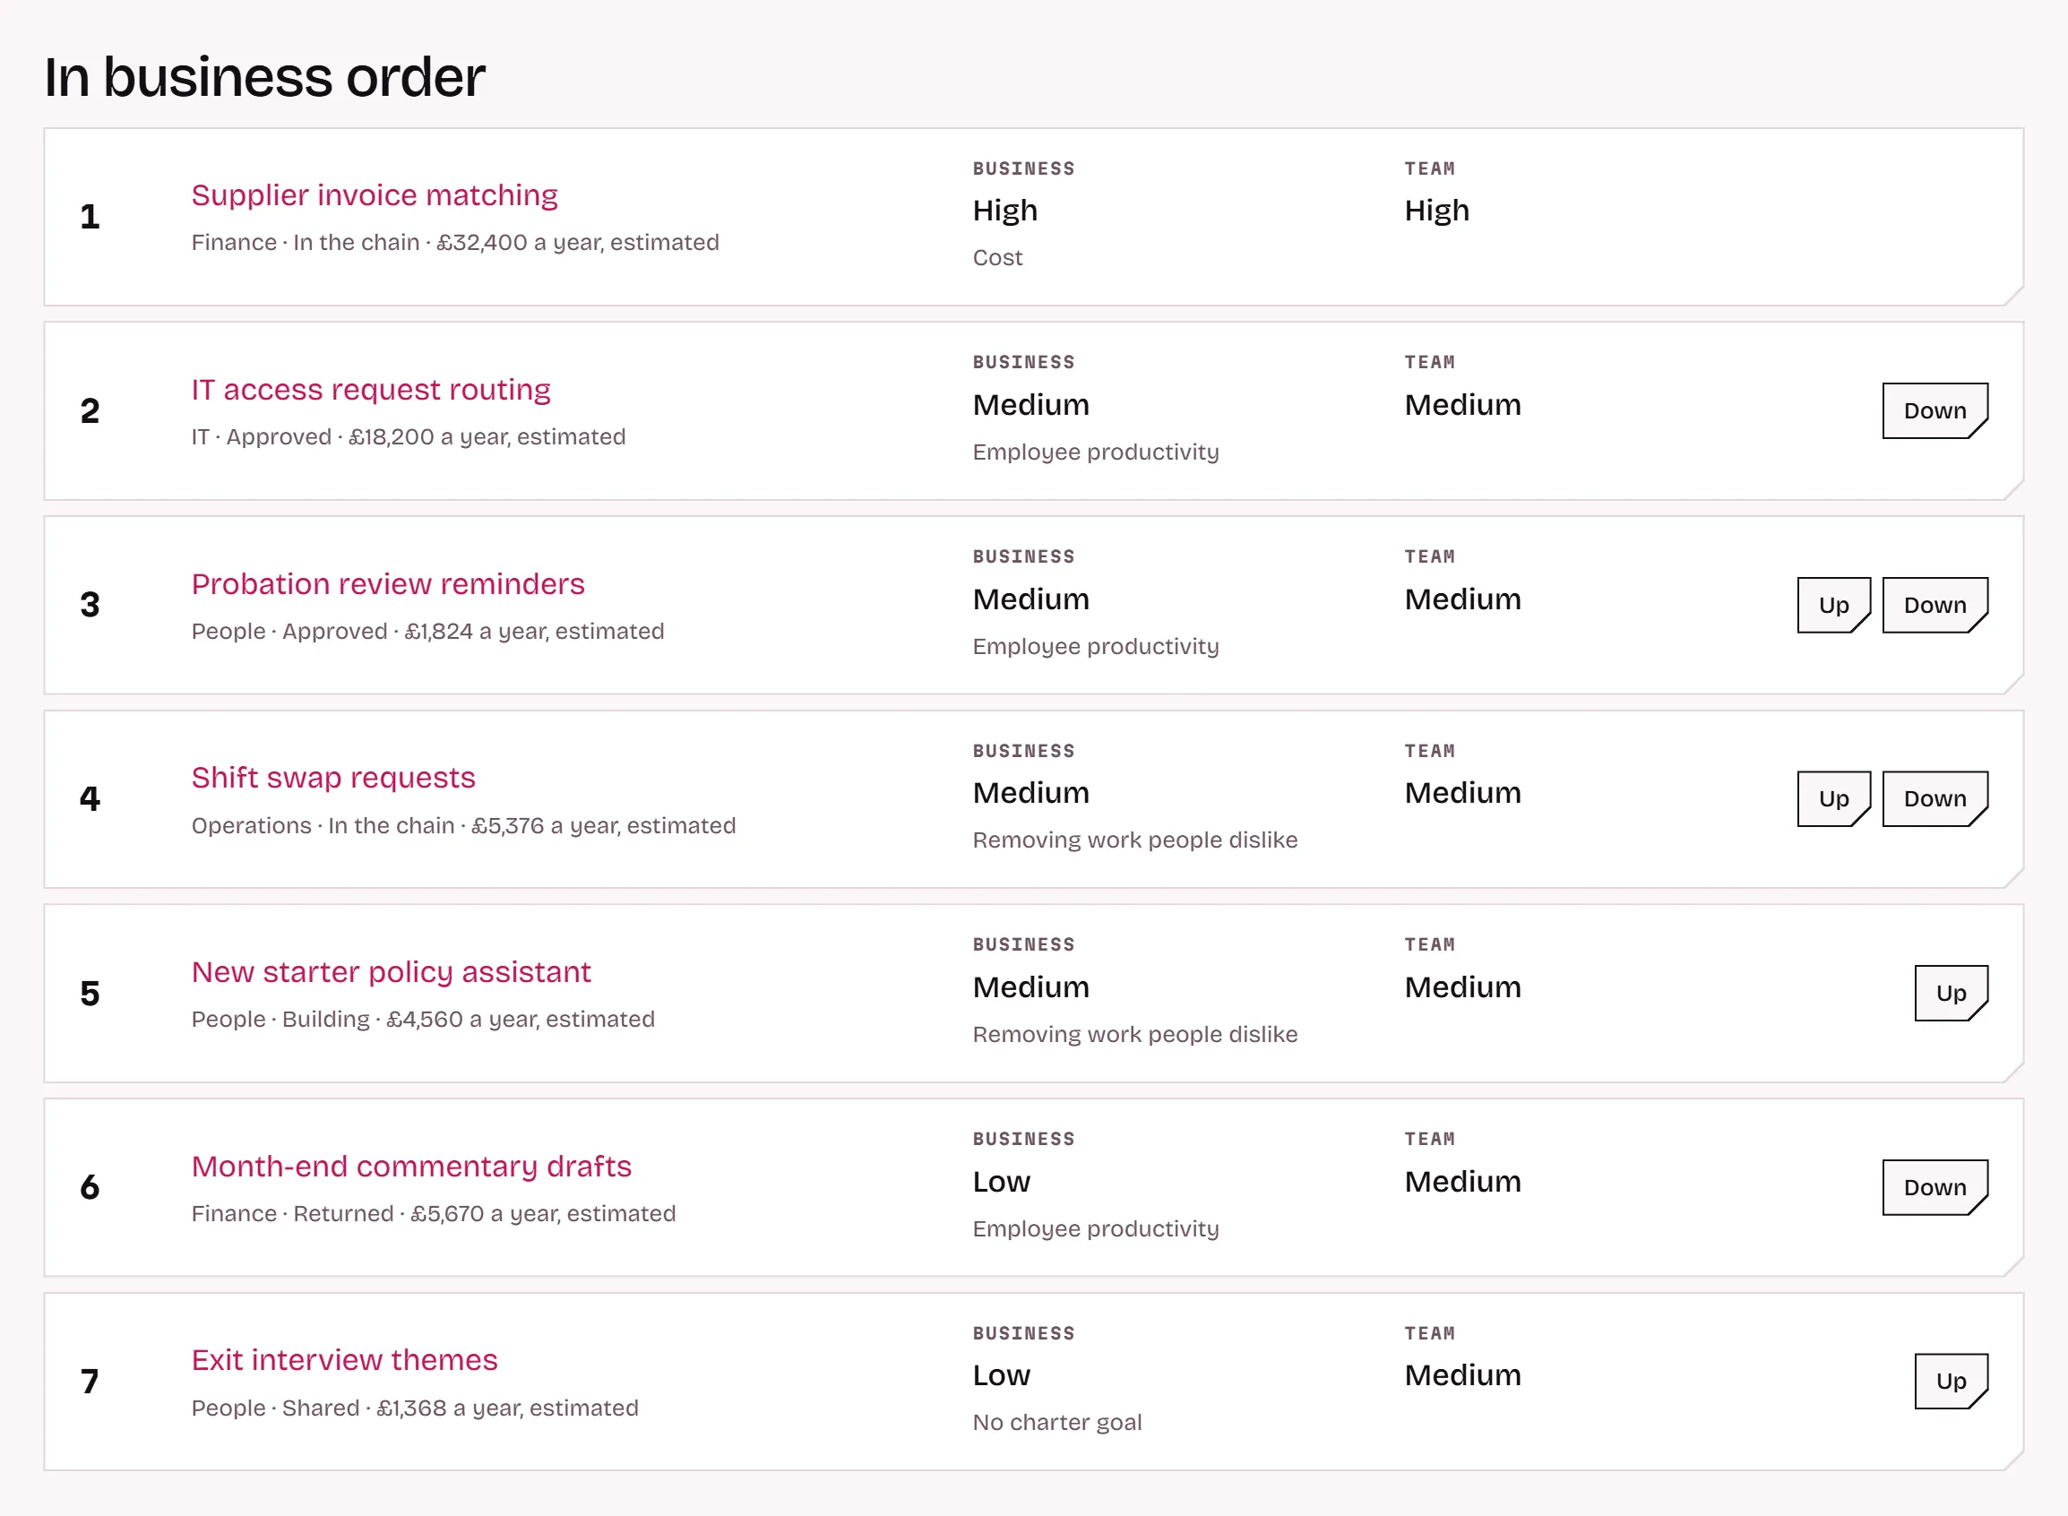Screen dimensions: 2068x1516
Task: Click 'Finance · Returned · £5,670 a year, estimated'
Action: pyautogui.click(x=433, y=1215)
